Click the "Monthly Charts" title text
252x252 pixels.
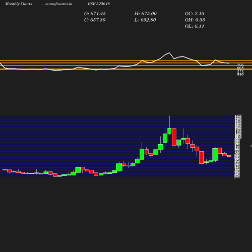pos(18,4)
